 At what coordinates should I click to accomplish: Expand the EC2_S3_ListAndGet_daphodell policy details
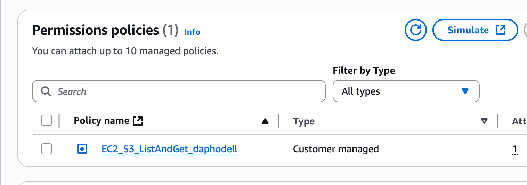pyautogui.click(x=82, y=149)
